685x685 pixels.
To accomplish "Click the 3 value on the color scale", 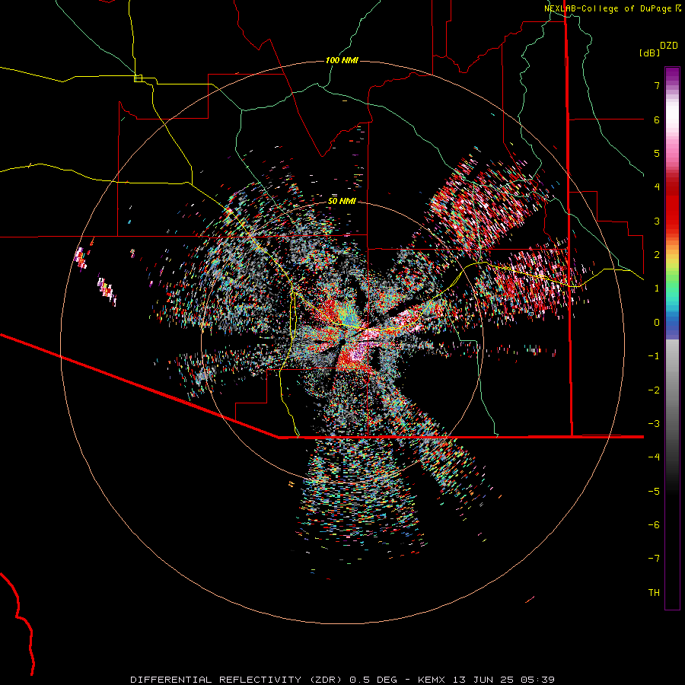I will click(657, 221).
